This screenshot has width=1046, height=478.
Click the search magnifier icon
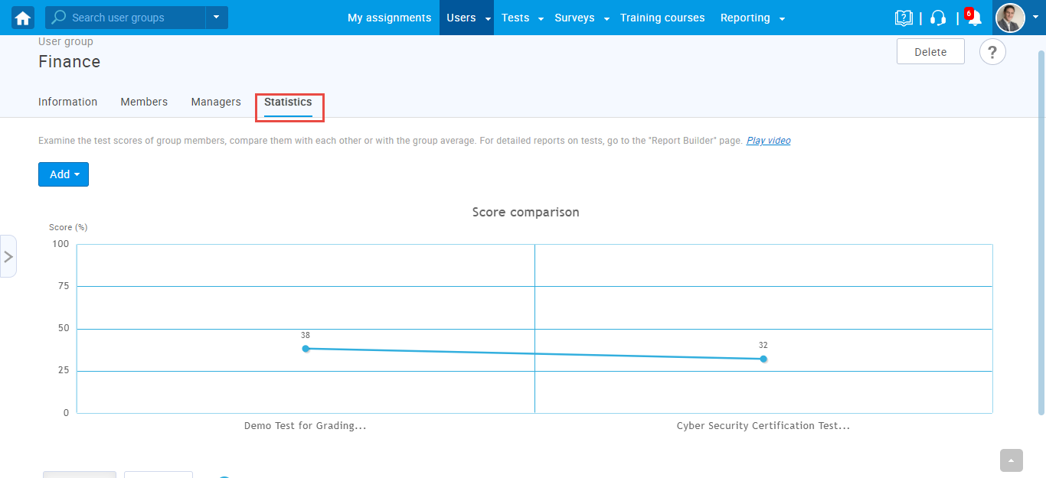59,18
